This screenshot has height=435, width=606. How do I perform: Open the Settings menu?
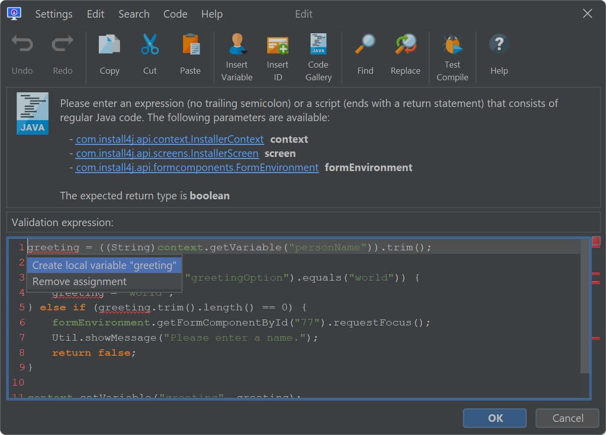pos(54,14)
